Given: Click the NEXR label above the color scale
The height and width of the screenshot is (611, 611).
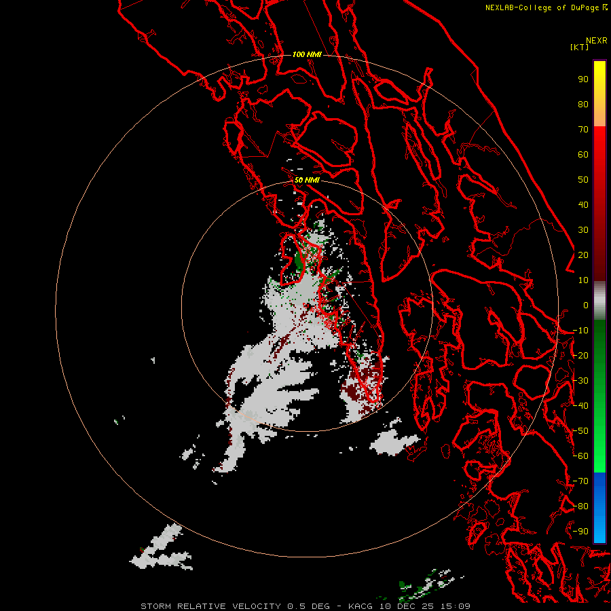Looking at the screenshot, I should 597,41.
